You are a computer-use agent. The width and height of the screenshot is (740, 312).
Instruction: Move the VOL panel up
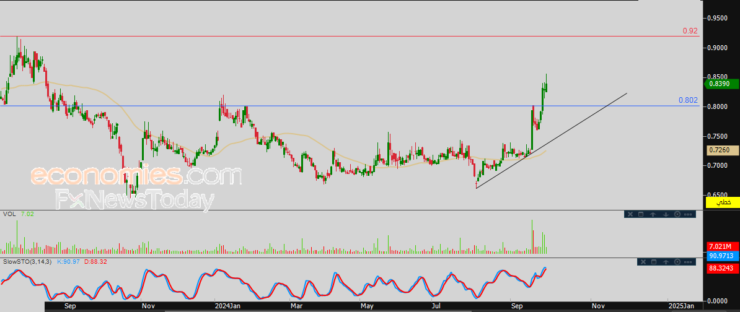(x=653, y=214)
